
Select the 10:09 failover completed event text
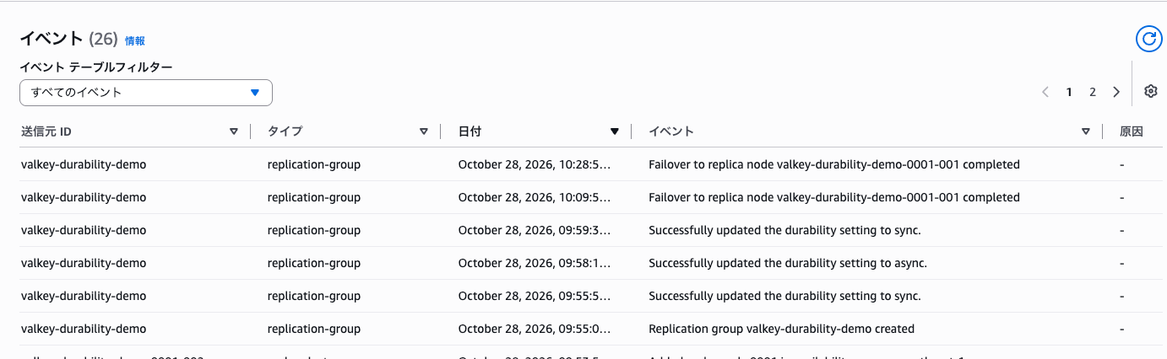(x=834, y=197)
